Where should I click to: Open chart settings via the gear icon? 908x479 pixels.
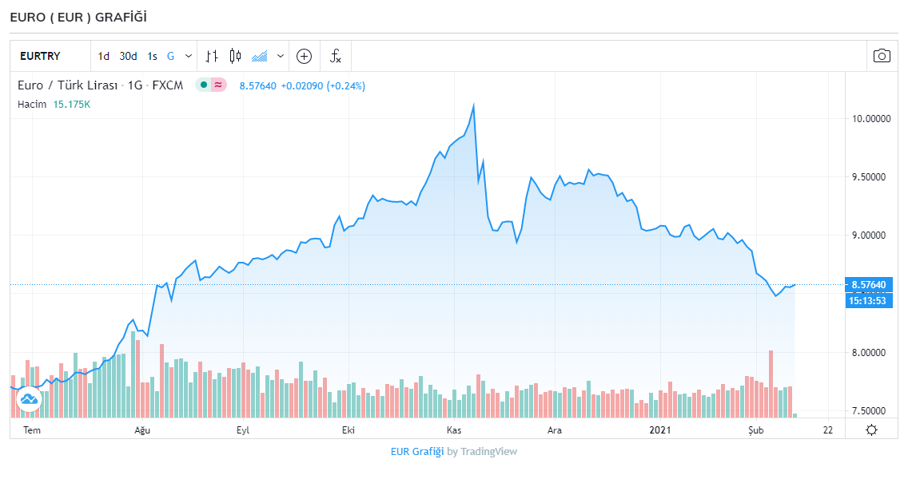pos(871,429)
